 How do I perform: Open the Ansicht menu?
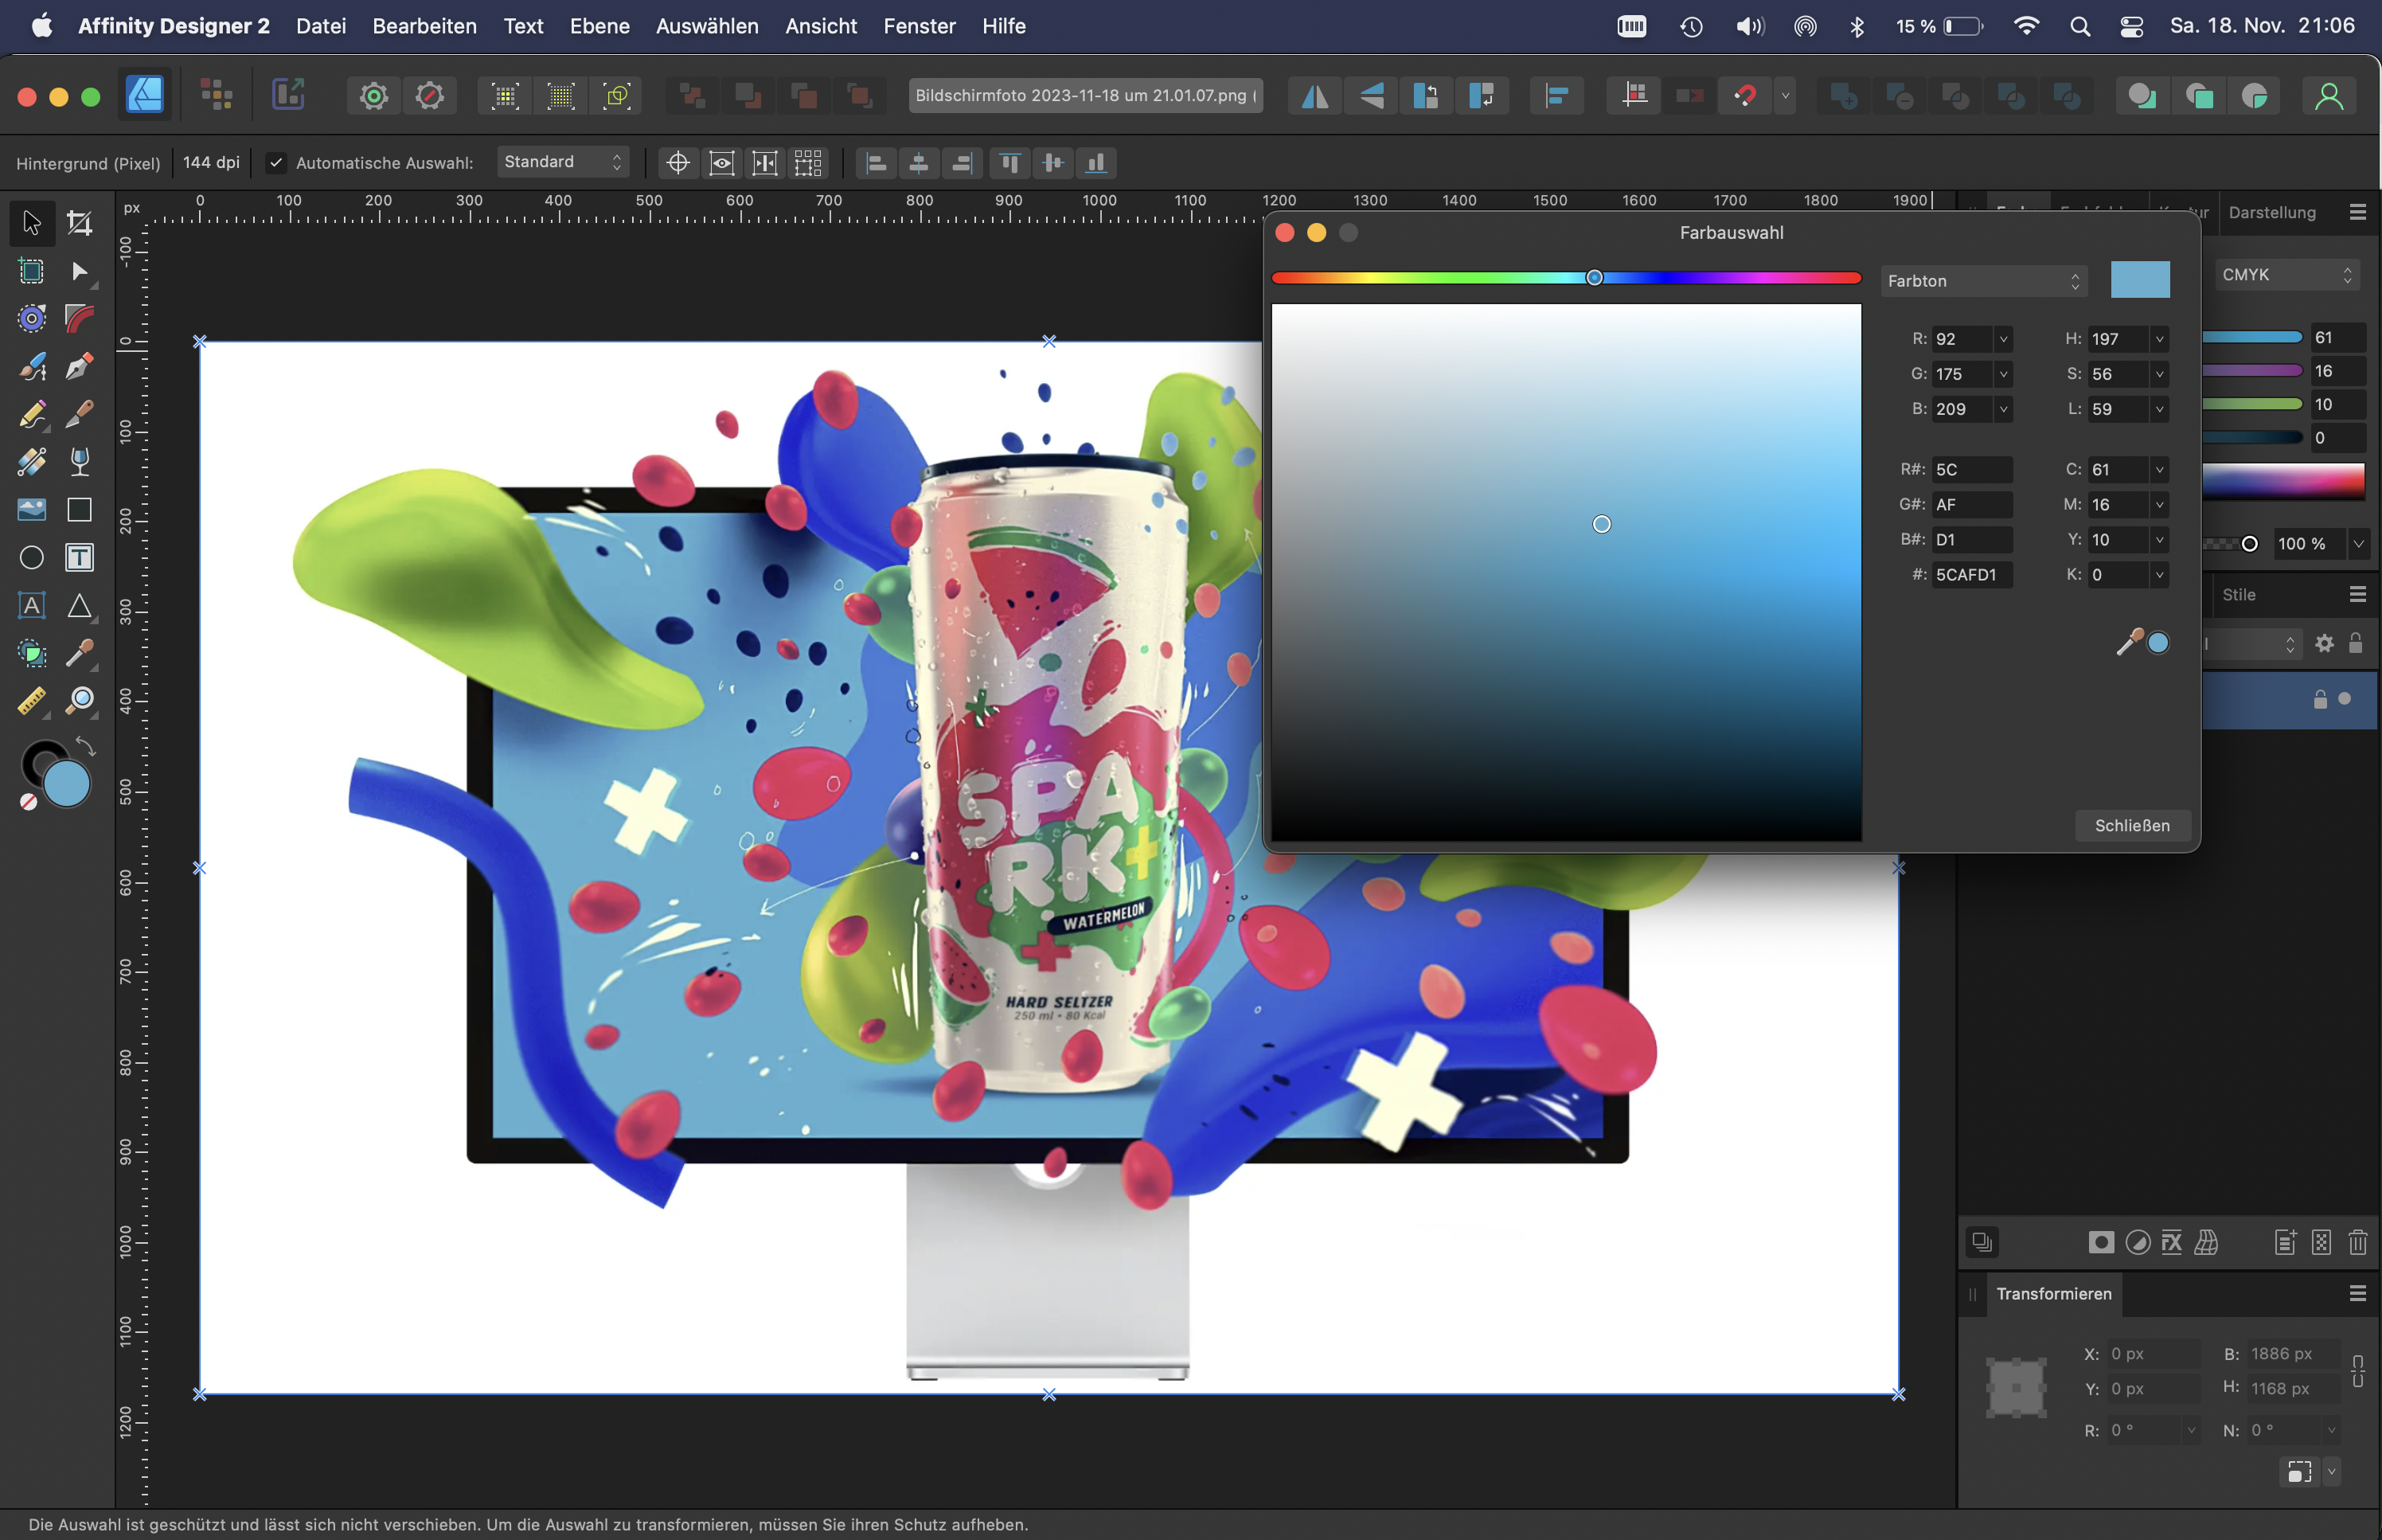821,26
